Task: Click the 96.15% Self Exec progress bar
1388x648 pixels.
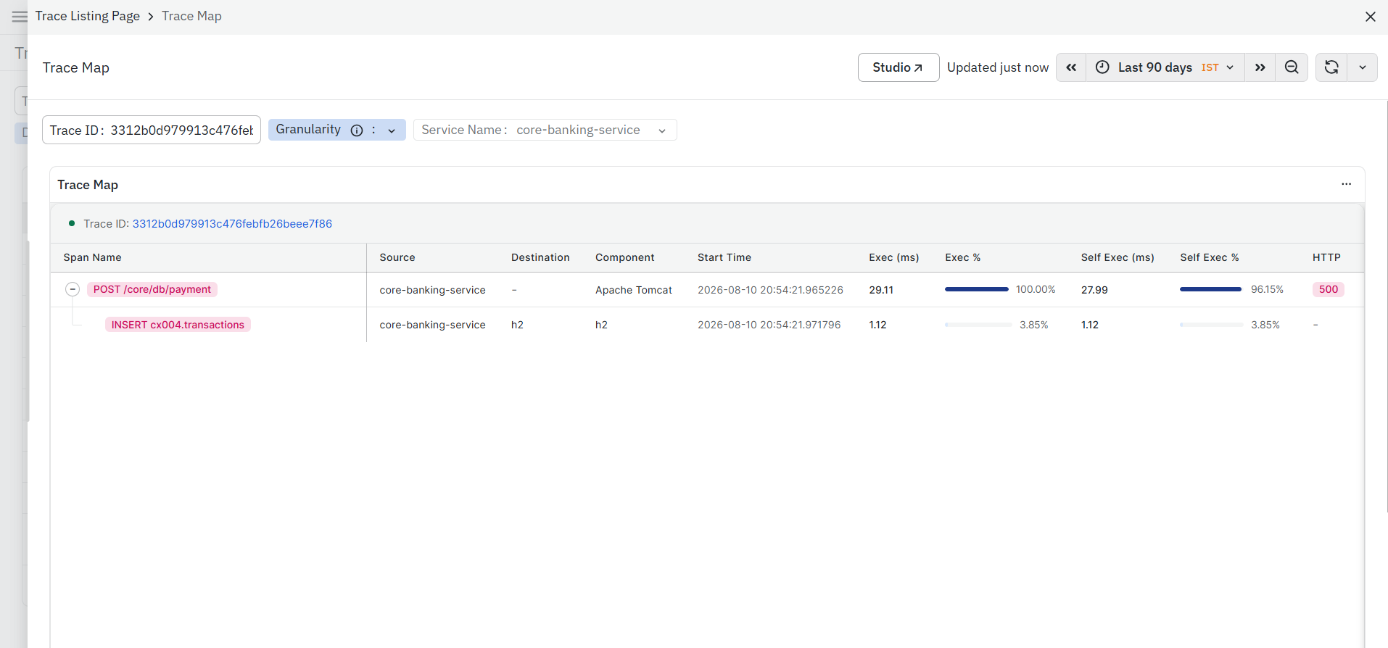Action: pos(1211,289)
